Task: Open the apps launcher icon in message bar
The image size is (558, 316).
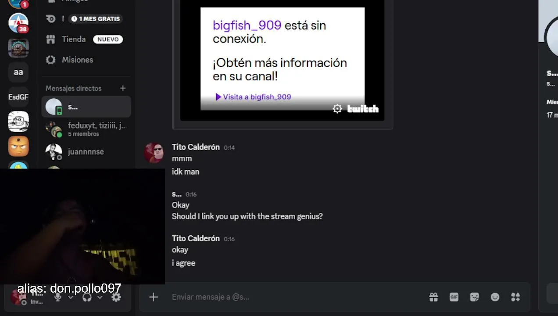Action: coord(515,297)
